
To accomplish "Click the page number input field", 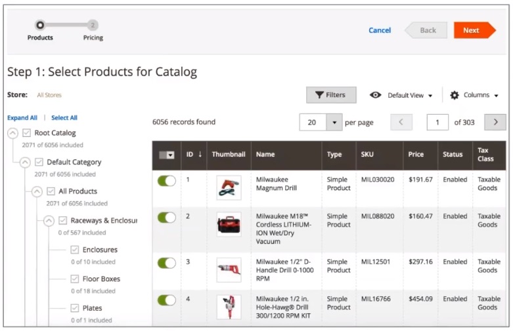I will tap(437, 123).
